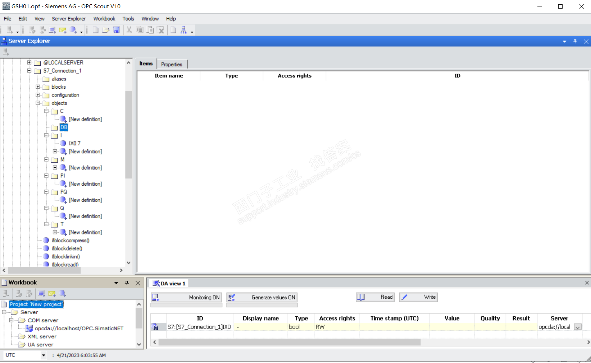Open the Server column dropdown in DA view row
591x363 pixels.
tap(578, 327)
